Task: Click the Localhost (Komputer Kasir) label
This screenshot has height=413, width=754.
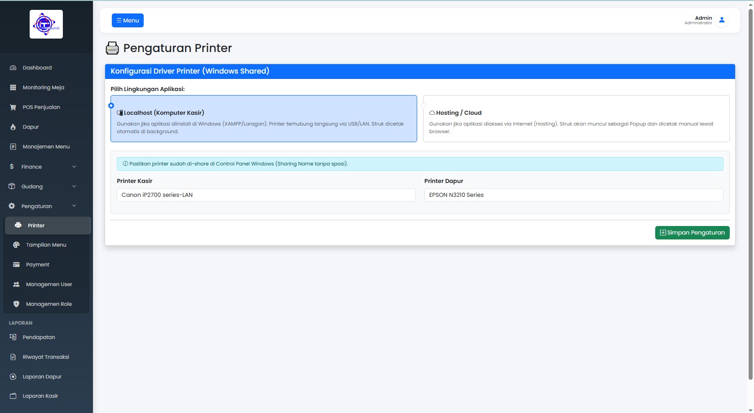Action: [x=164, y=113]
